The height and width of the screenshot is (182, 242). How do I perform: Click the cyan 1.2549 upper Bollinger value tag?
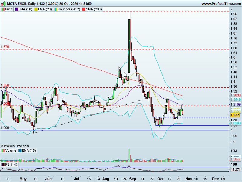pyautogui.click(x=236, y=99)
